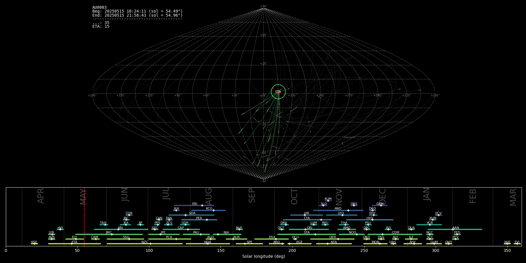Click the KSE shower label
Image resolution: width=526 pixels, height=263 pixels.
coord(34,242)
